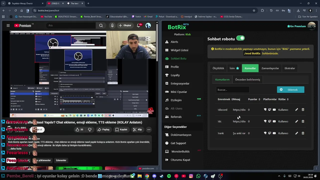This screenshot has height=180, width=320.
Task: Open Spotify from the taskbar
Action: 169,176
